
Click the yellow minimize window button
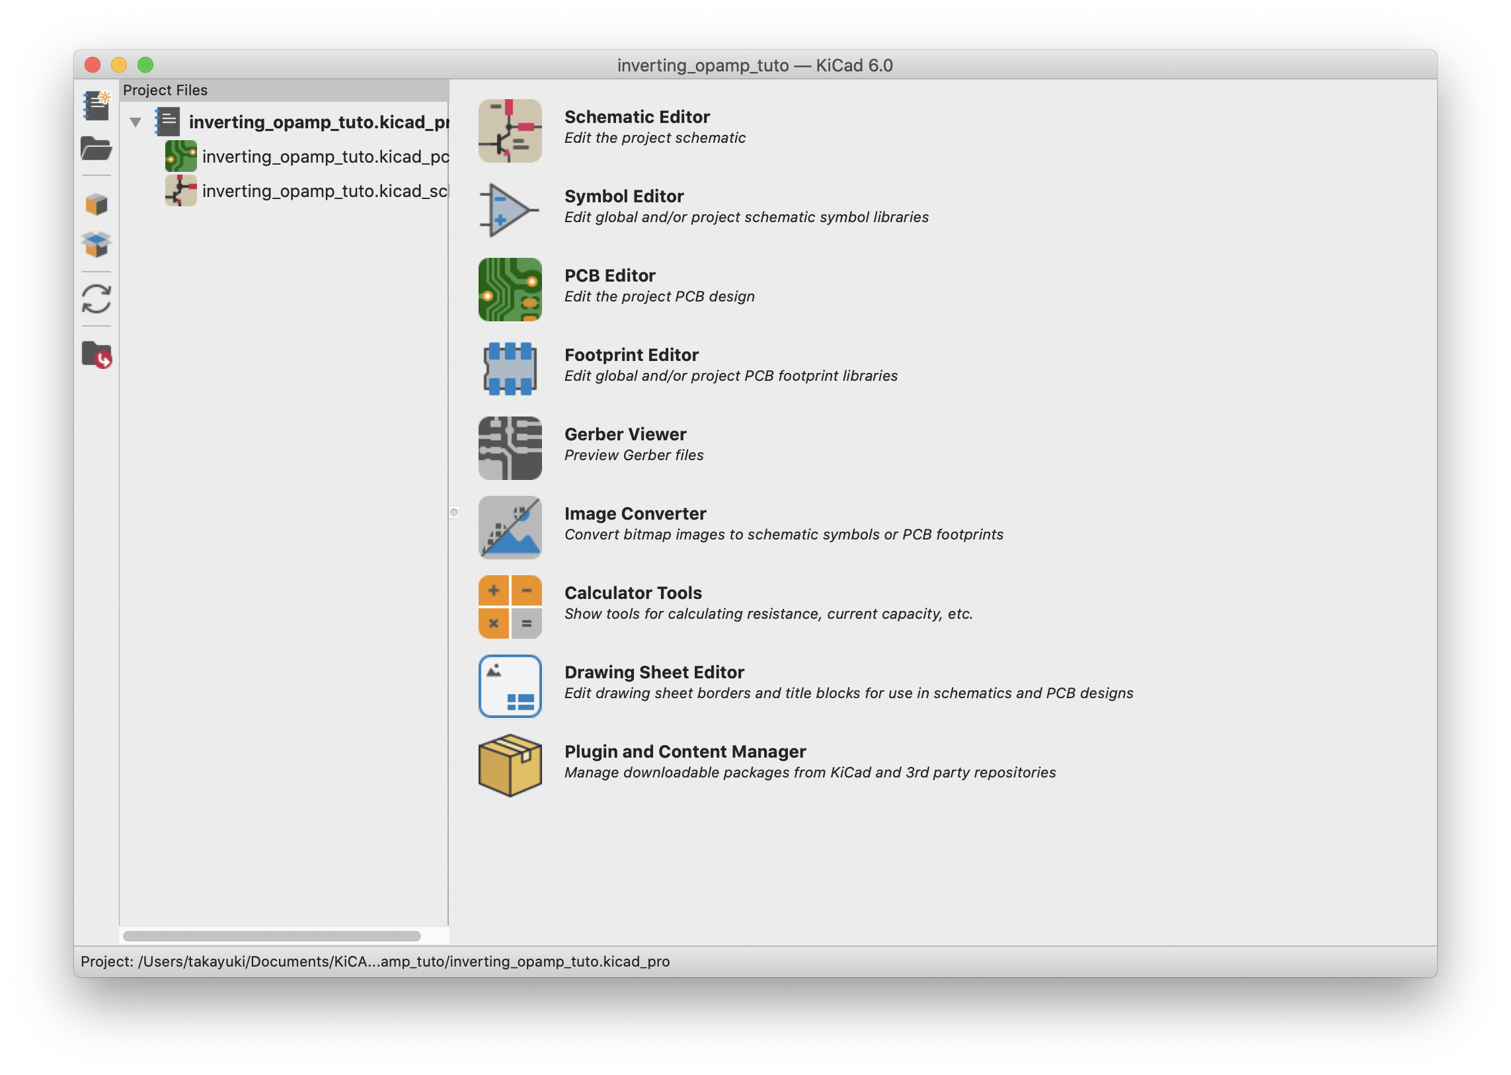[119, 65]
